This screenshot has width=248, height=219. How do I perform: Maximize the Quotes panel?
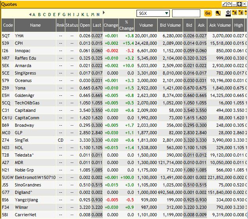tap(239, 4)
